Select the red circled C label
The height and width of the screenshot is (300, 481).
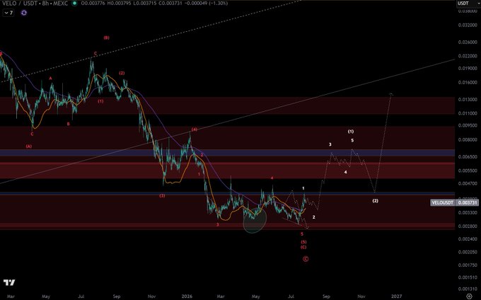306,259
